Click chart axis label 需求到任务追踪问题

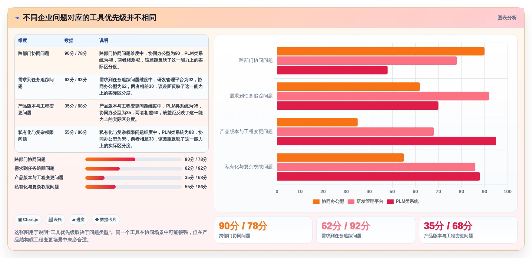pyautogui.click(x=251, y=96)
